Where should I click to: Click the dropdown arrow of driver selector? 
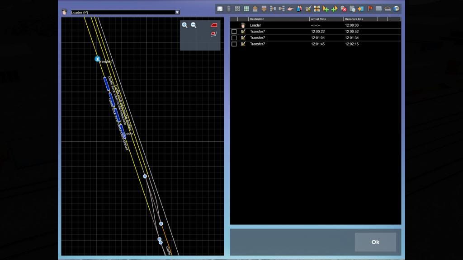point(177,12)
